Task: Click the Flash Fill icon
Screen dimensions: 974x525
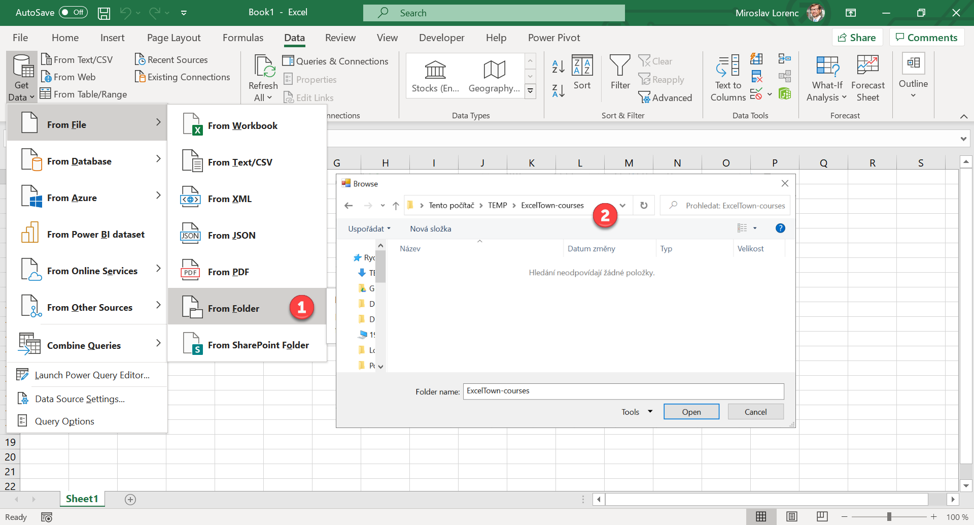Action: pyautogui.click(x=756, y=59)
